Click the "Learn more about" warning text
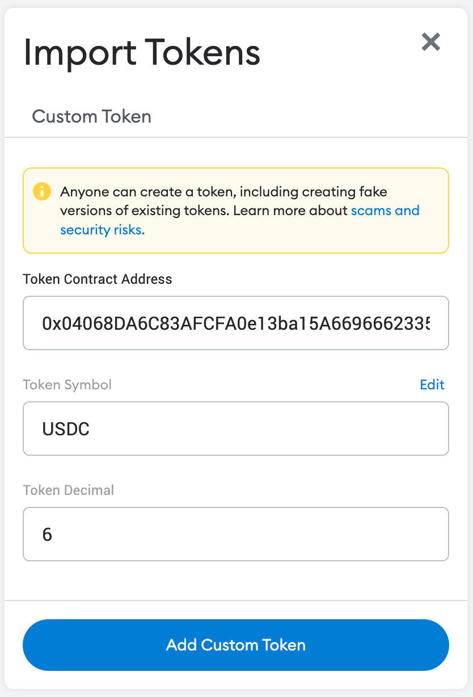 [x=290, y=211]
